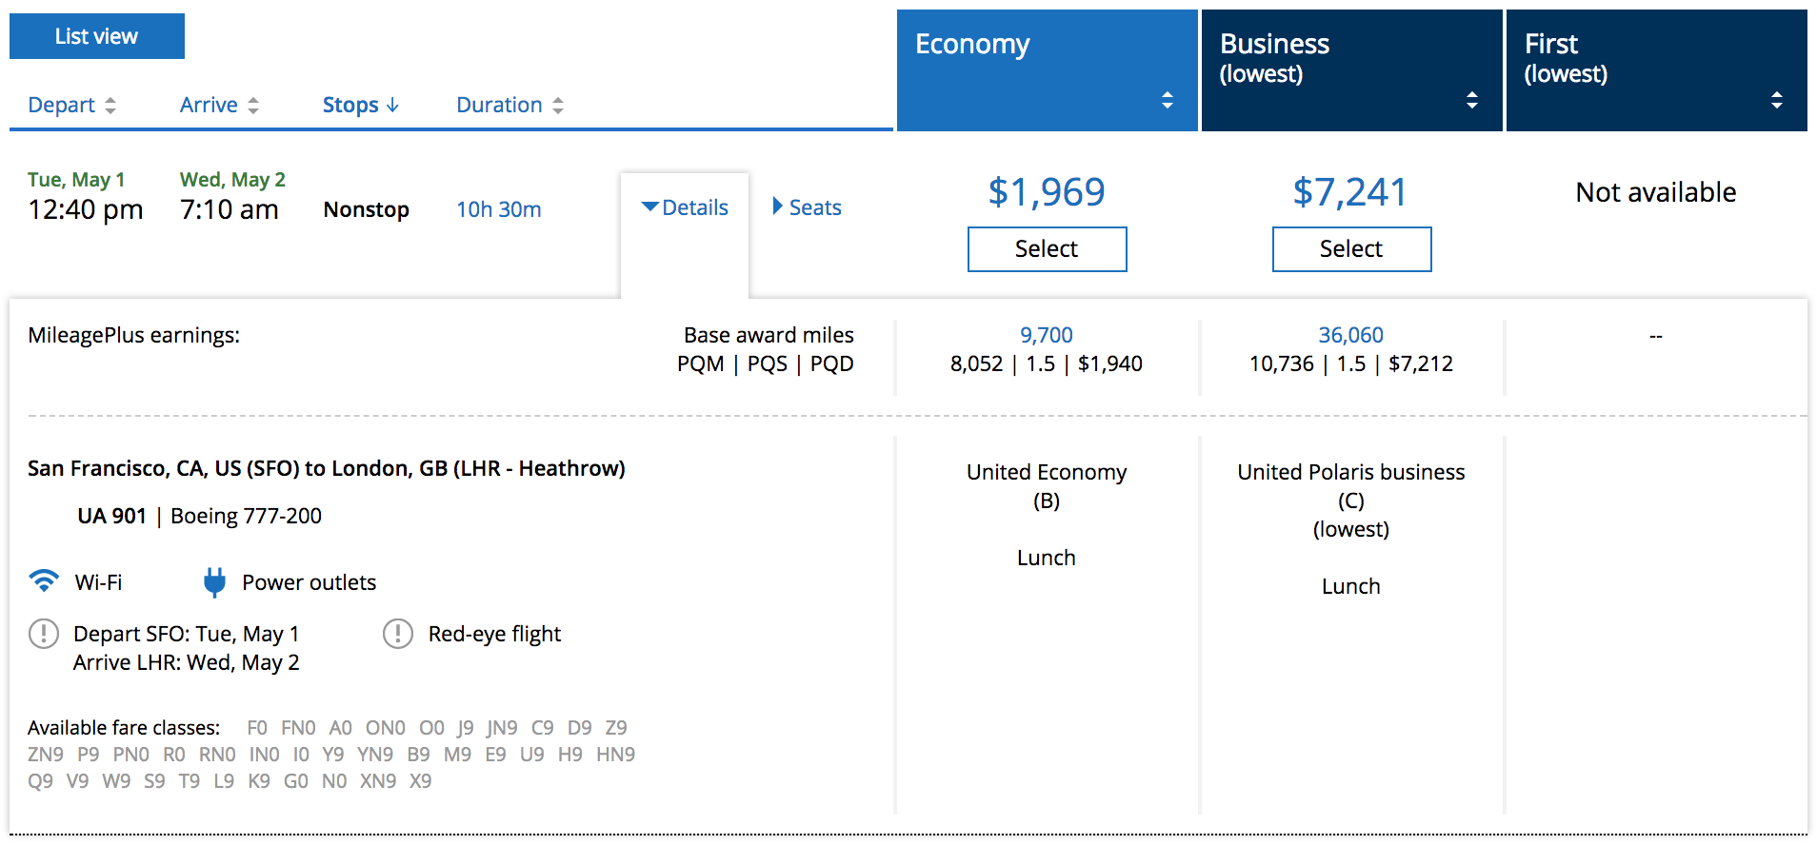
Task: Click the Economy column sort arrows
Action: pos(1167,100)
